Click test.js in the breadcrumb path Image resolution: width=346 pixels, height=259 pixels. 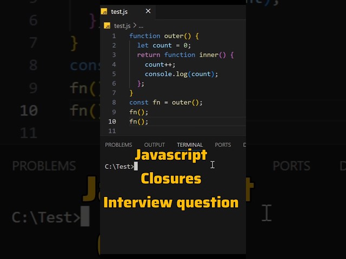pos(122,26)
